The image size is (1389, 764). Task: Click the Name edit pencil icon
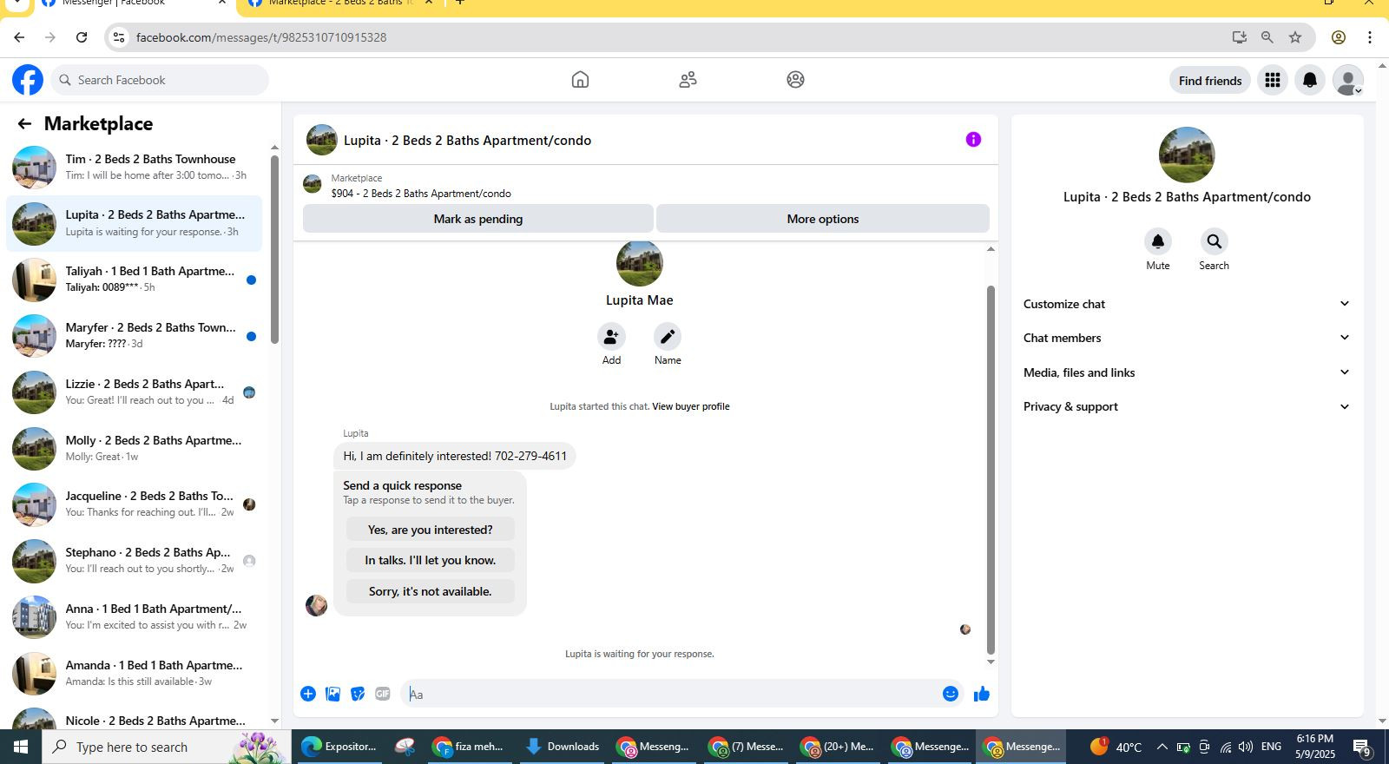click(668, 337)
